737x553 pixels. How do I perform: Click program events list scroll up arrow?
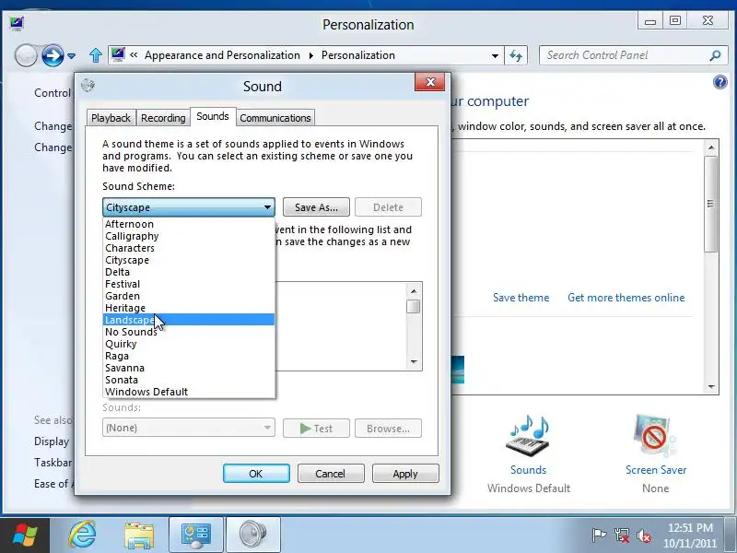click(x=414, y=291)
